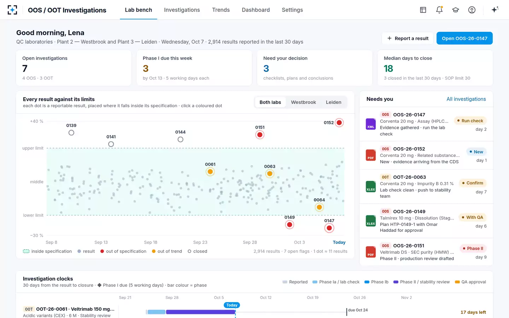The width and height of the screenshot is (509, 318).
Task: Click the red dot labeled 0151
Action: pos(260,135)
